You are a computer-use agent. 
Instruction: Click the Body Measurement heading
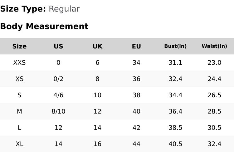click(44, 26)
